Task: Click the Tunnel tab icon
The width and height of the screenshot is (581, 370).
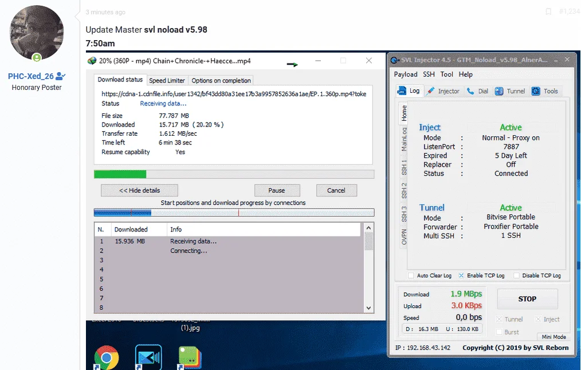Action: click(499, 91)
